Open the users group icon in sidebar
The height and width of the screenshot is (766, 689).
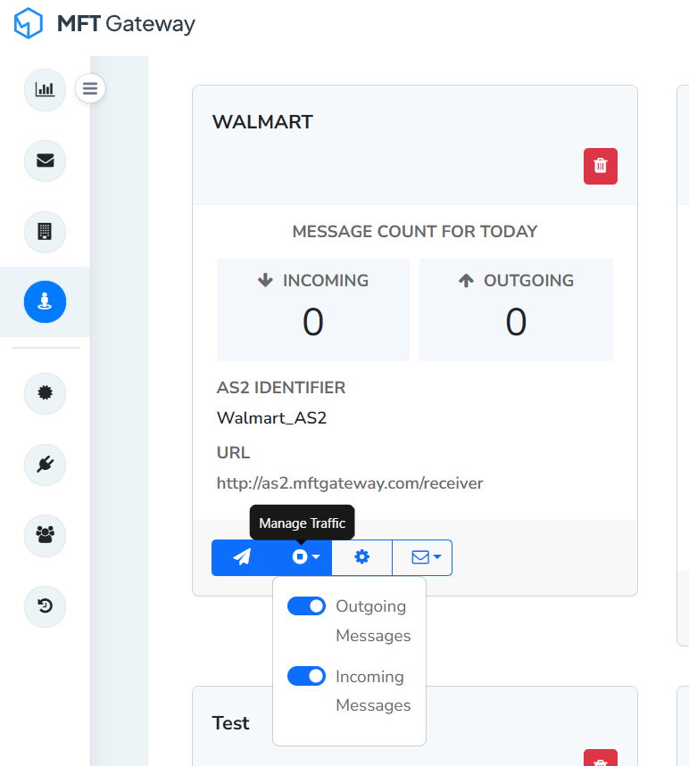pos(45,535)
